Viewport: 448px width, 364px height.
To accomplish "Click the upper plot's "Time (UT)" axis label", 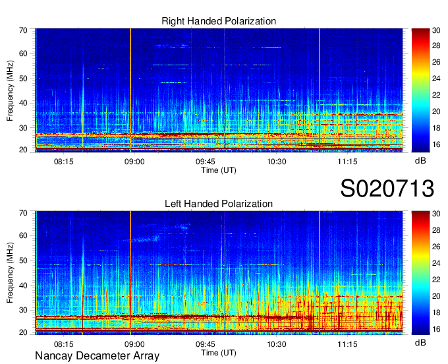I will (x=219, y=170).
